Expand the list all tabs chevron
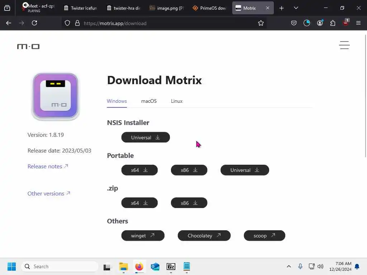This screenshot has width=367, height=275. pyautogui.click(x=296, y=8)
